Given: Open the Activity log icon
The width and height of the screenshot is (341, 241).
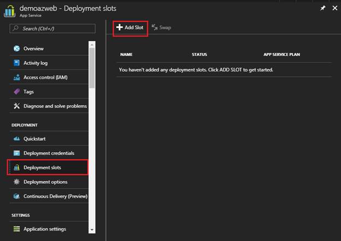Looking at the screenshot, I should tap(16, 63).
